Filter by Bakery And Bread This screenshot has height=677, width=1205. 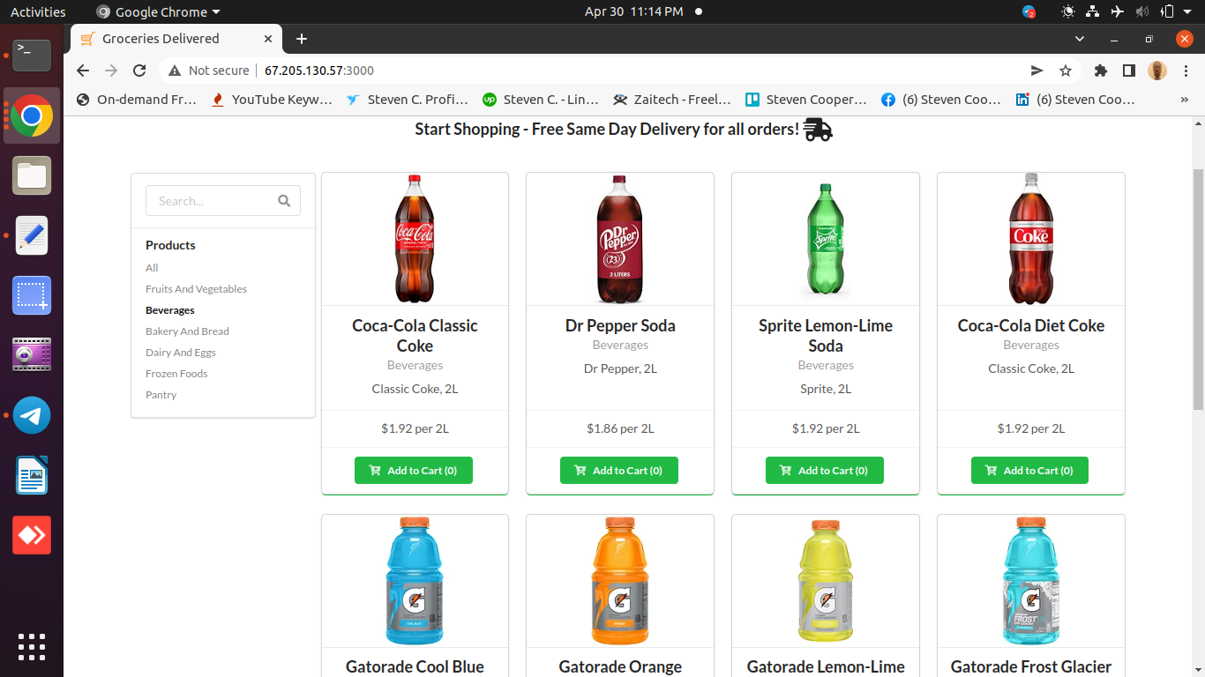tap(187, 331)
